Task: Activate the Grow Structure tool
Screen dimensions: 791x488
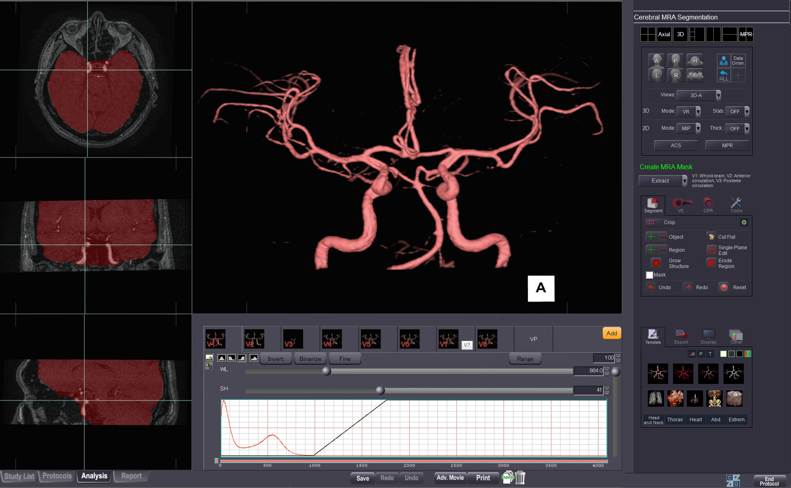Action: (x=656, y=263)
